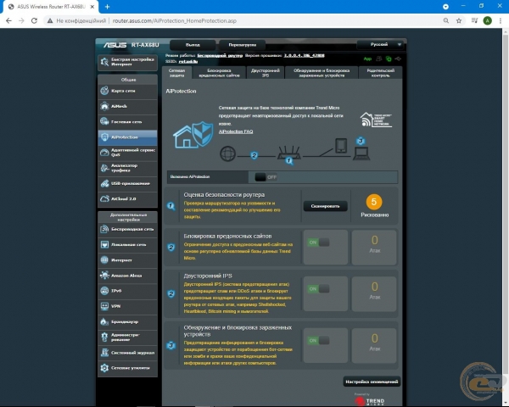This screenshot has width=509, height=407.
Task: Click the Выход logout button
Action: [x=193, y=45]
